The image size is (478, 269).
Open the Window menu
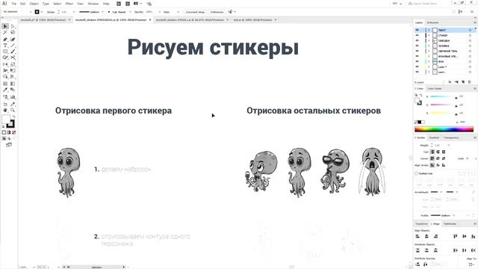[x=93, y=4]
